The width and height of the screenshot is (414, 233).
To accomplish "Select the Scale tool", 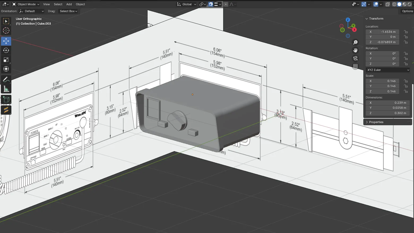I will (6, 60).
